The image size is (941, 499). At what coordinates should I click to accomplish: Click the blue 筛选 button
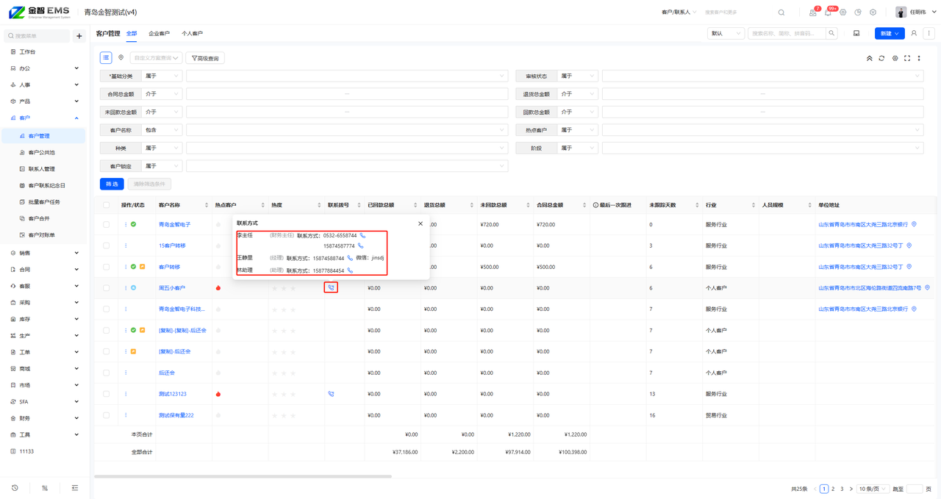[112, 184]
